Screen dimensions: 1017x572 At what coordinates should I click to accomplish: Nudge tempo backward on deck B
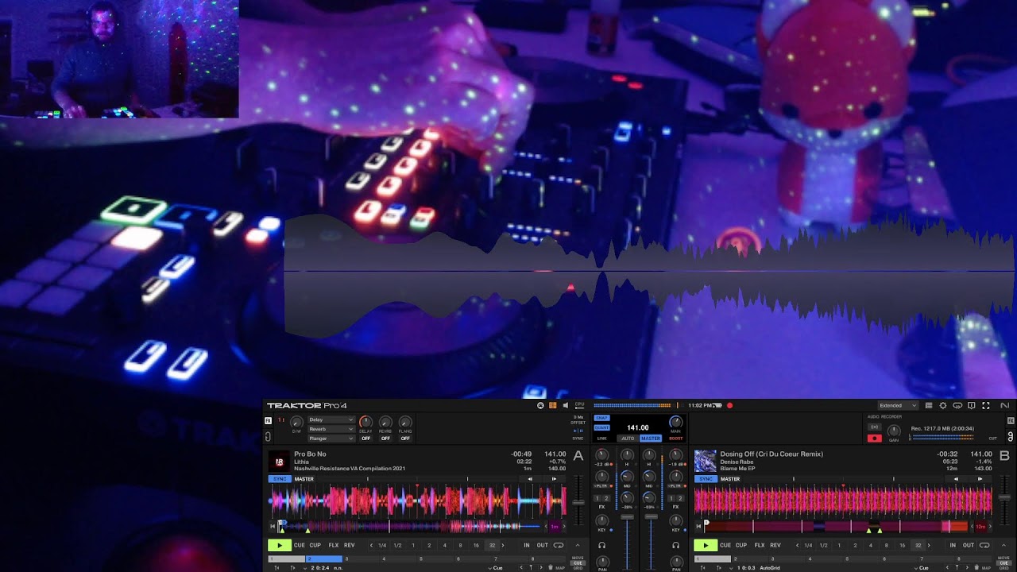[956, 479]
